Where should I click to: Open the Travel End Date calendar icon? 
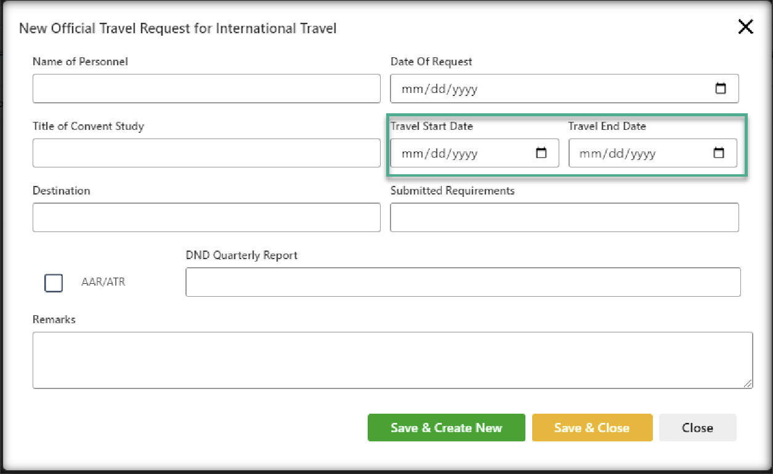(x=719, y=153)
